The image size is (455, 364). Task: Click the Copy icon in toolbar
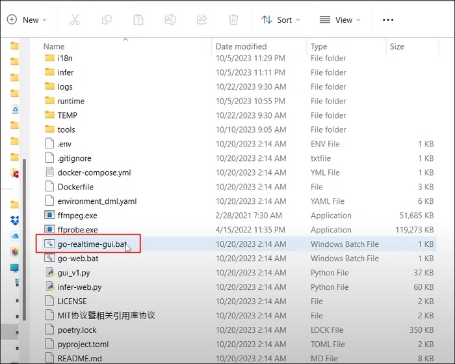click(x=106, y=20)
